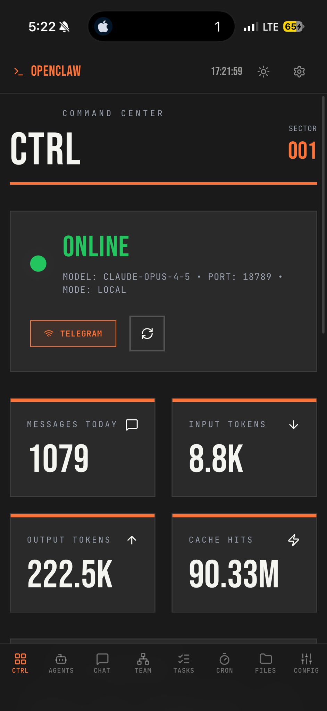Select the CTRL tab in bottom navigation

(20, 663)
